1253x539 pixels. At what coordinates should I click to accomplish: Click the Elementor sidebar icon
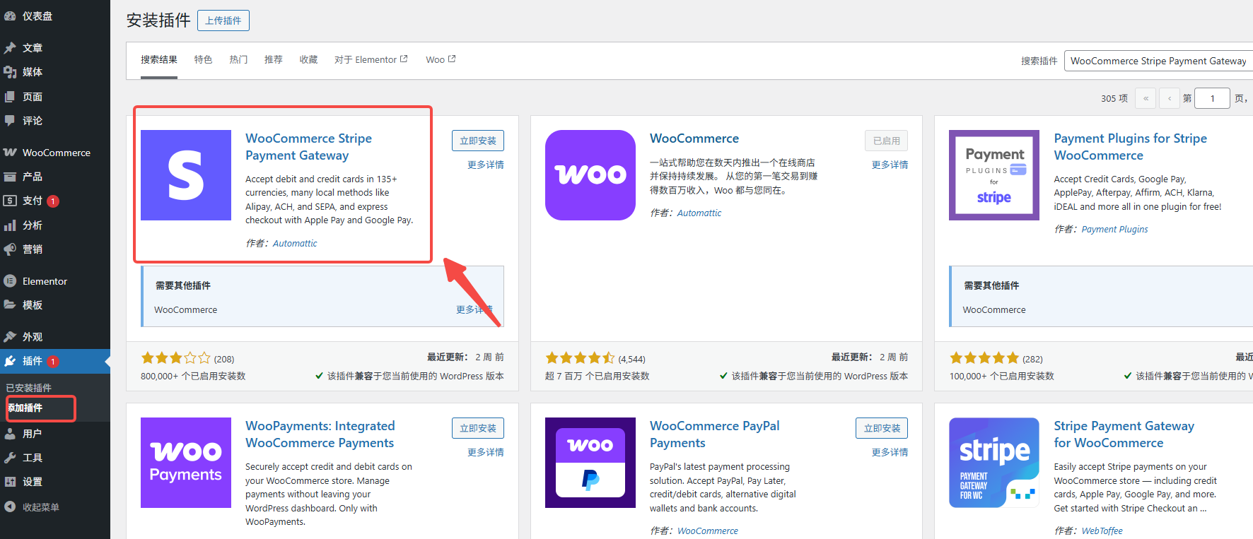click(x=10, y=281)
